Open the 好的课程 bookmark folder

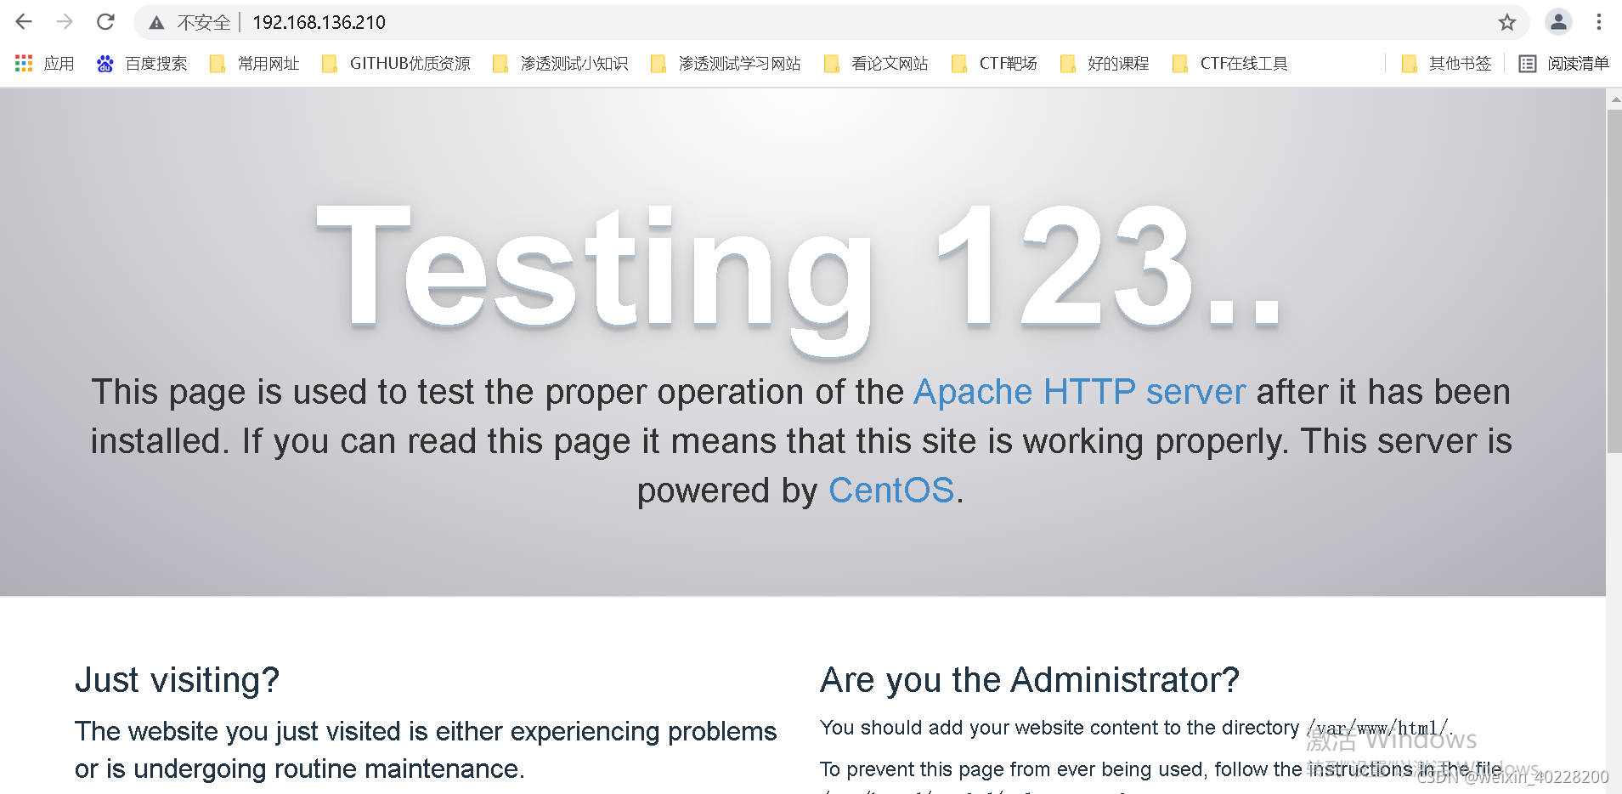tap(1105, 64)
